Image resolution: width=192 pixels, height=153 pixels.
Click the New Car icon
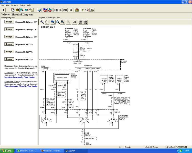[45, 10]
